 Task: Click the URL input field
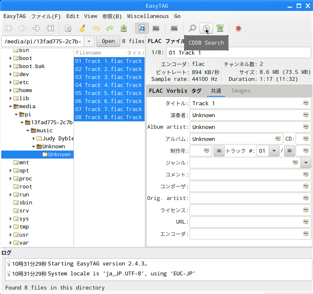tap(250, 222)
